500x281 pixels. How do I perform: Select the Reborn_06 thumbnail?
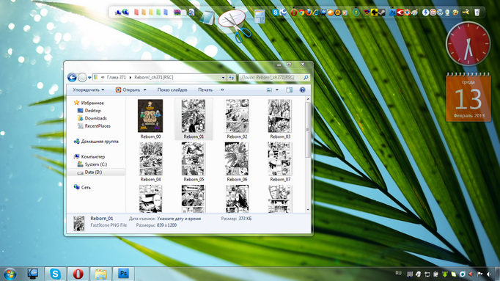(x=237, y=158)
